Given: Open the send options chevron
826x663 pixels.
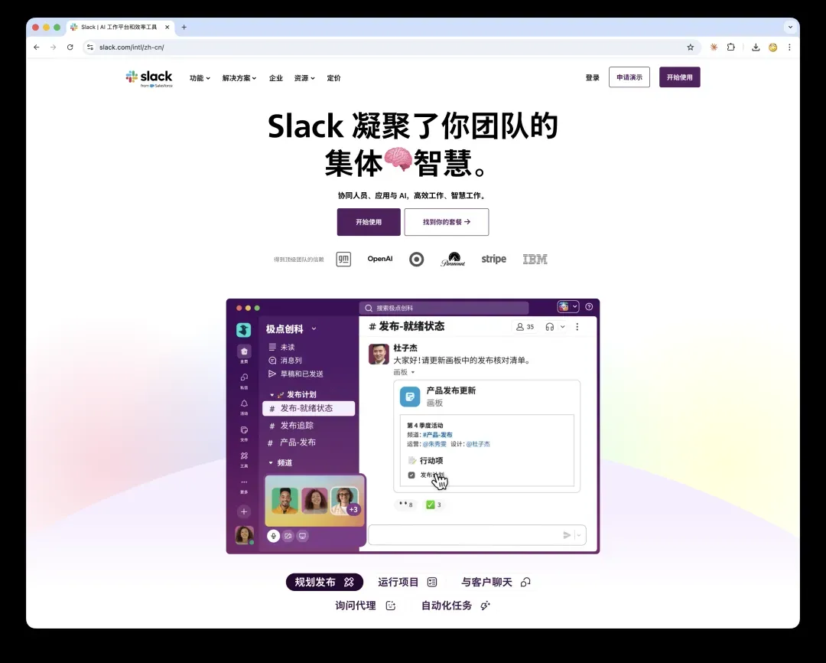Looking at the screenshot, I should pyautogui.click(x=579, y=535).
